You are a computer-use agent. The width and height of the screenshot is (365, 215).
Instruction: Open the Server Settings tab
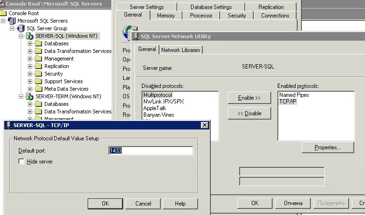(x=147, y=7)
